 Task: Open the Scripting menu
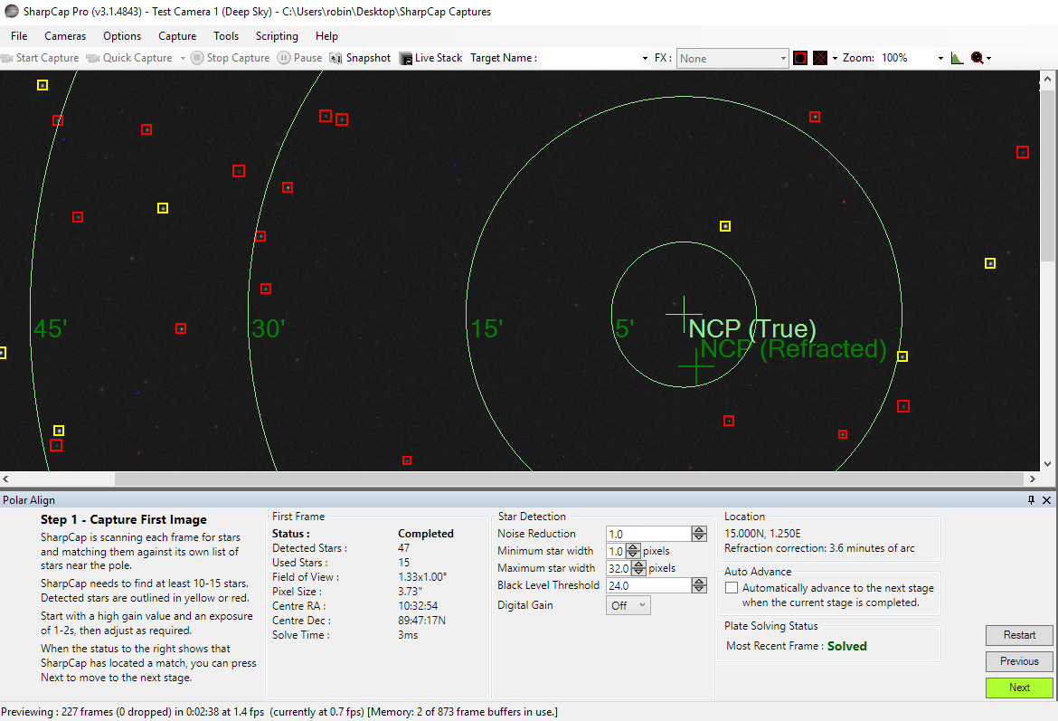click(277, 36)
